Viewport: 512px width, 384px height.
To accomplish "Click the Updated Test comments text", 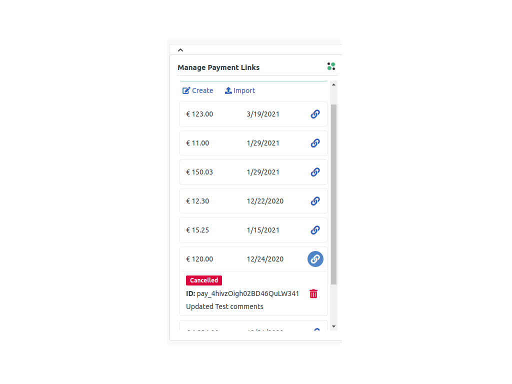I will (224, 306).
